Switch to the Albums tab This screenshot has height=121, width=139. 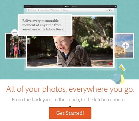click(74, 7)
